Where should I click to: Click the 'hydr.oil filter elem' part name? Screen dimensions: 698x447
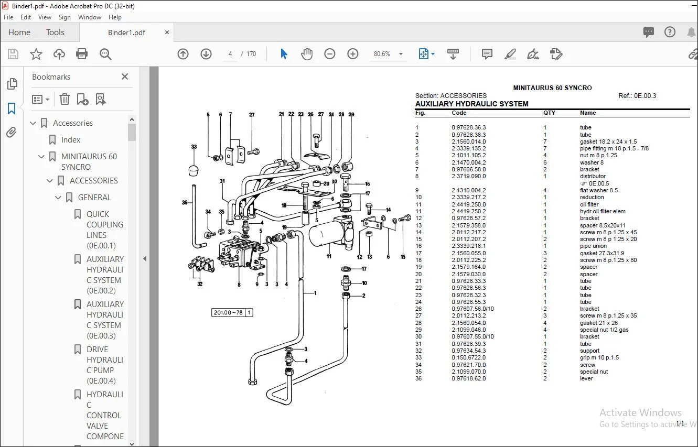tap(603, 211)
